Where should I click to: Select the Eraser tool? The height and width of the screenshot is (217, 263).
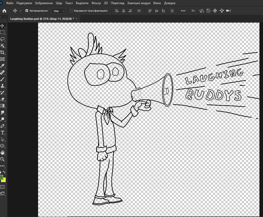(x=2, y=99)
